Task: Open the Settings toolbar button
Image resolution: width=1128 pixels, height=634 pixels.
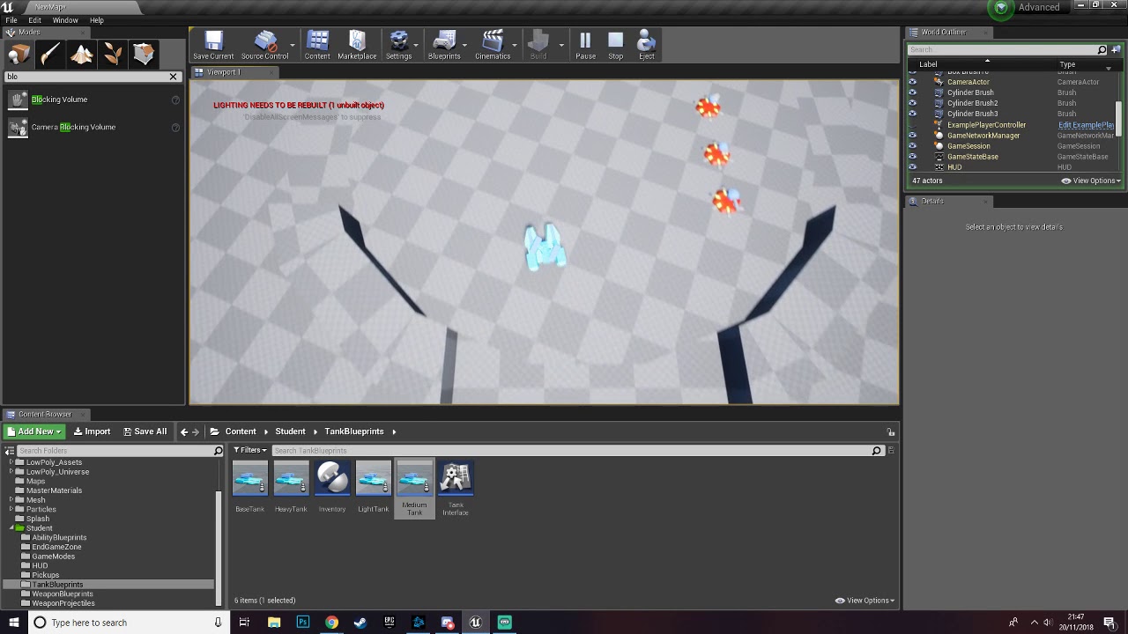Action: 398,46
